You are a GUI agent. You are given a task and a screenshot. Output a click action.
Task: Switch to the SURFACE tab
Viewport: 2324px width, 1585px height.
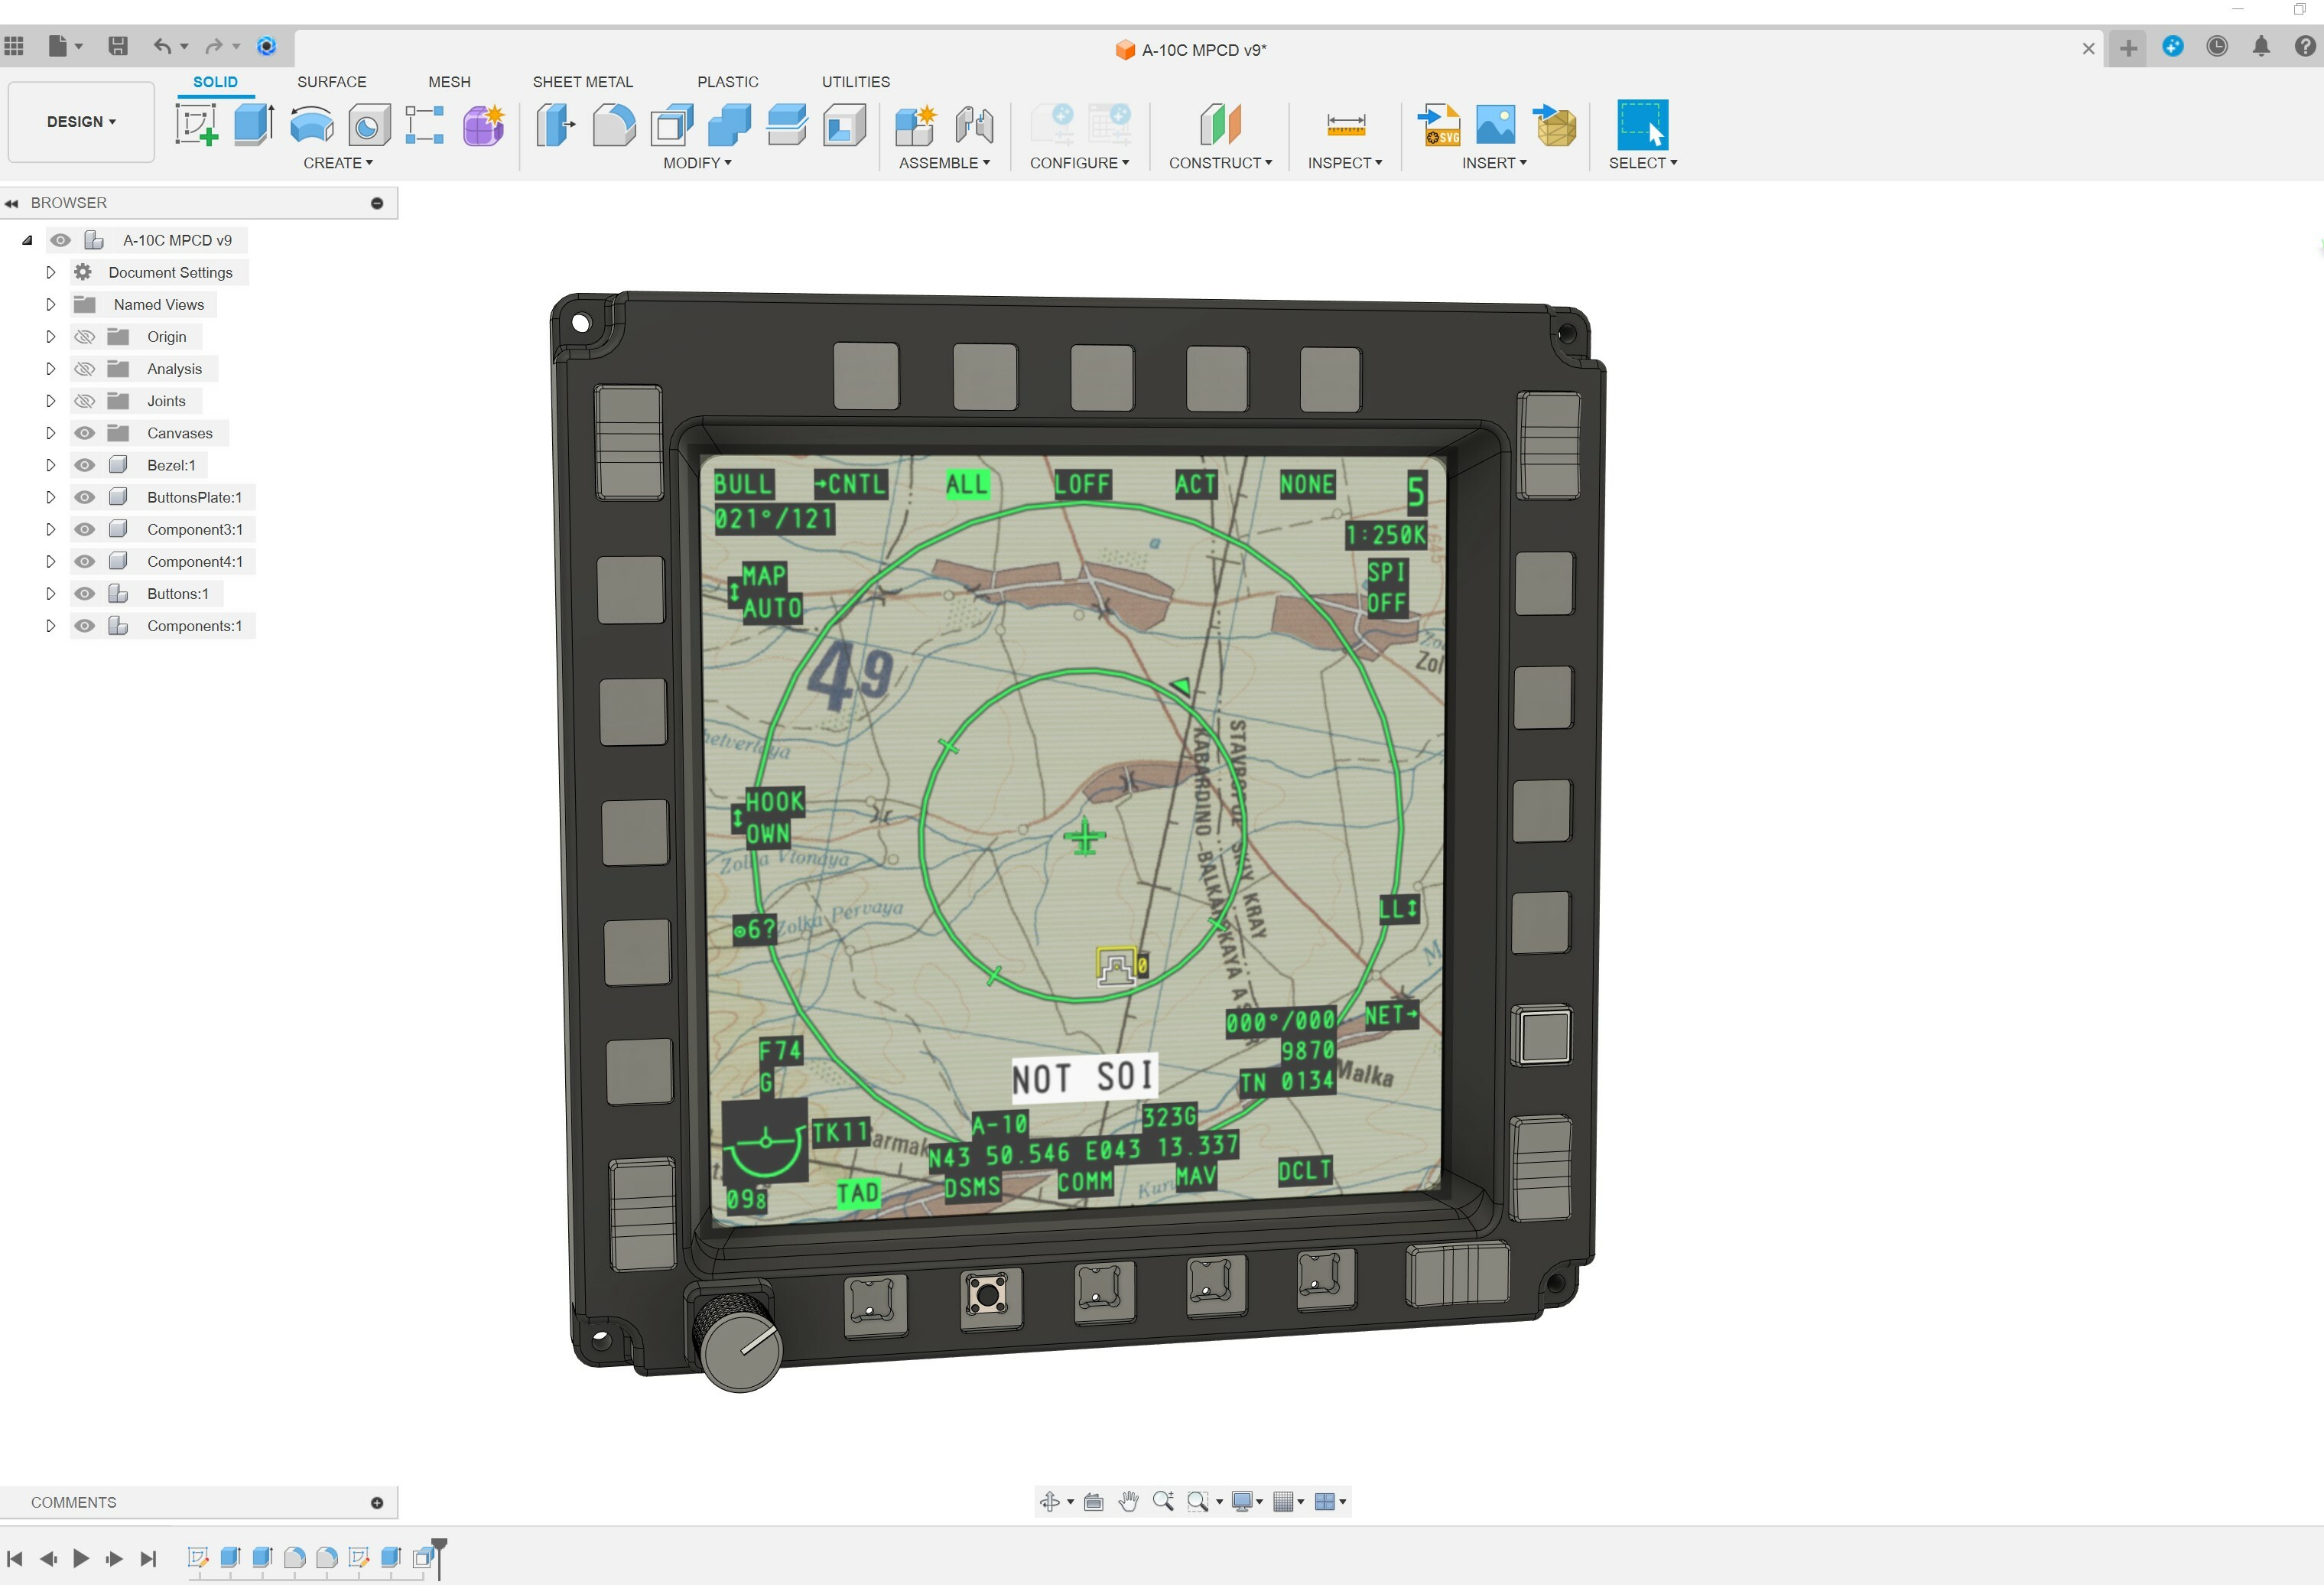point(331,82)
